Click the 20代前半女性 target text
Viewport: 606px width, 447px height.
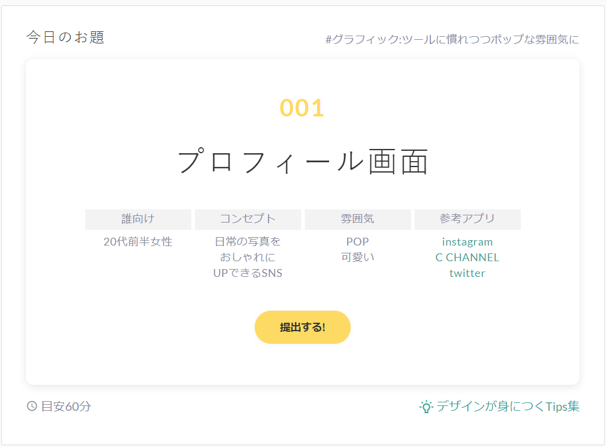click(x=138, y=242)
